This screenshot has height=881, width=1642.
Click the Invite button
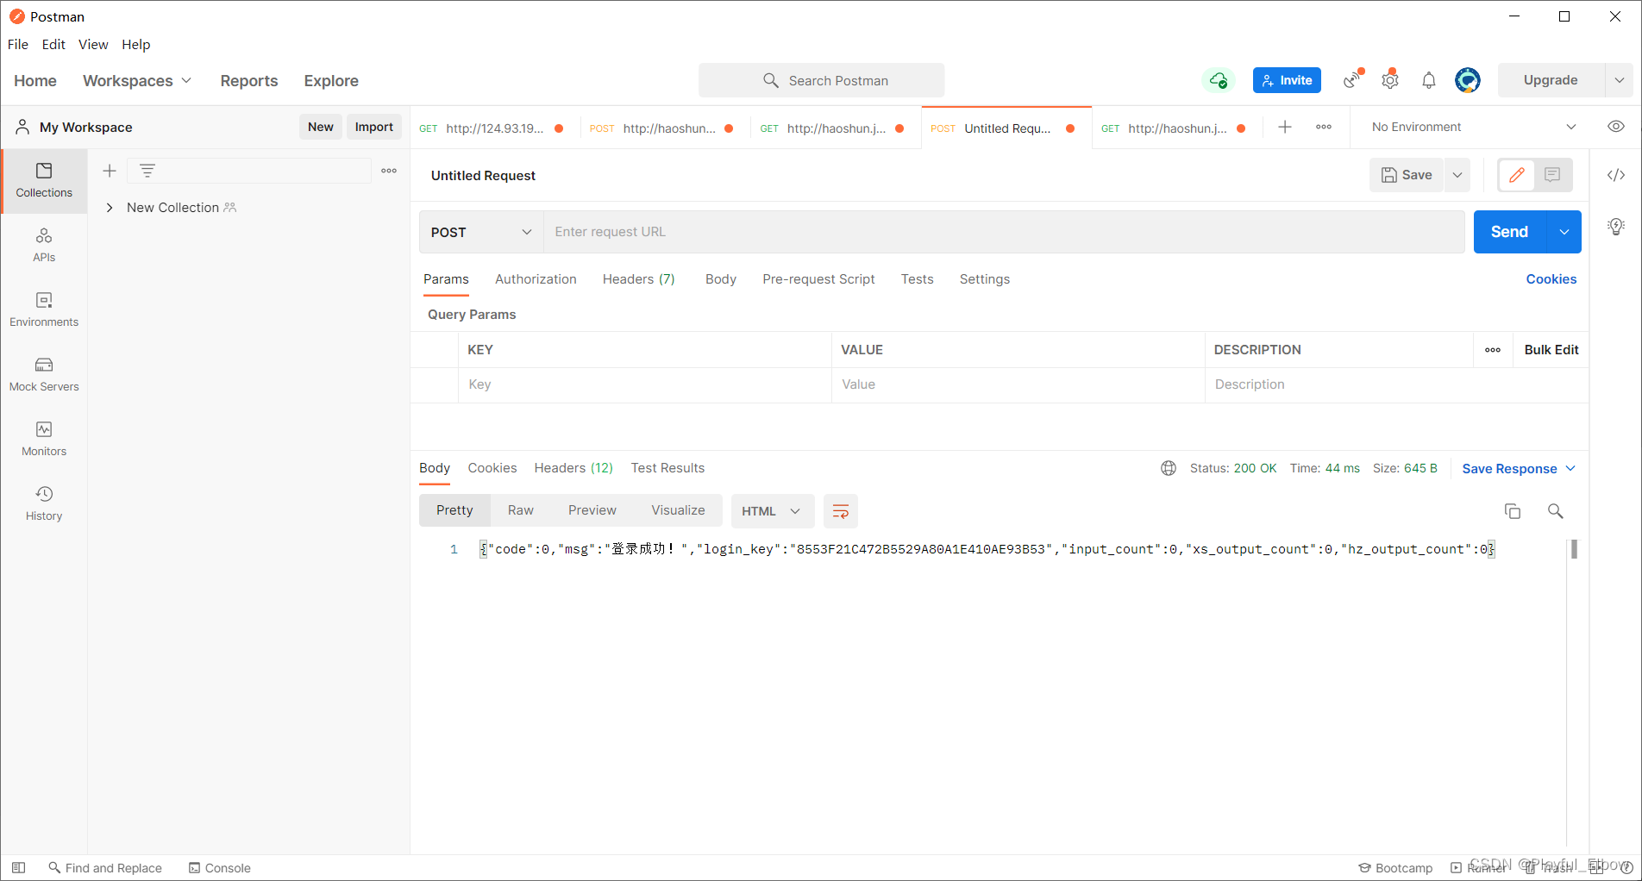point(1287,80)
